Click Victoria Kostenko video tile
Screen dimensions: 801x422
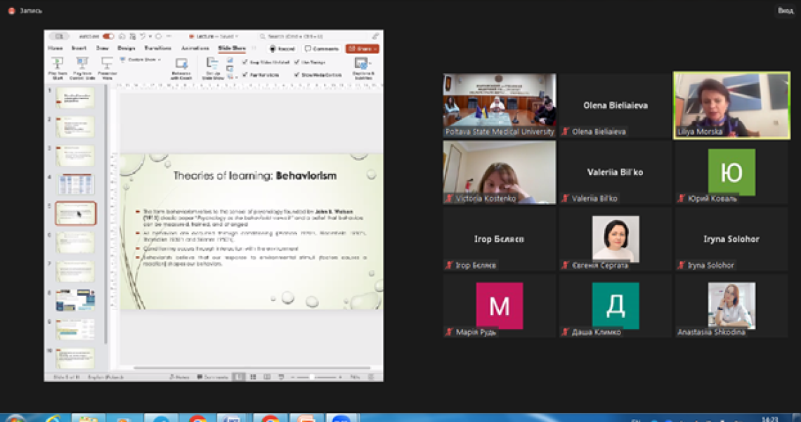point(500,172)
